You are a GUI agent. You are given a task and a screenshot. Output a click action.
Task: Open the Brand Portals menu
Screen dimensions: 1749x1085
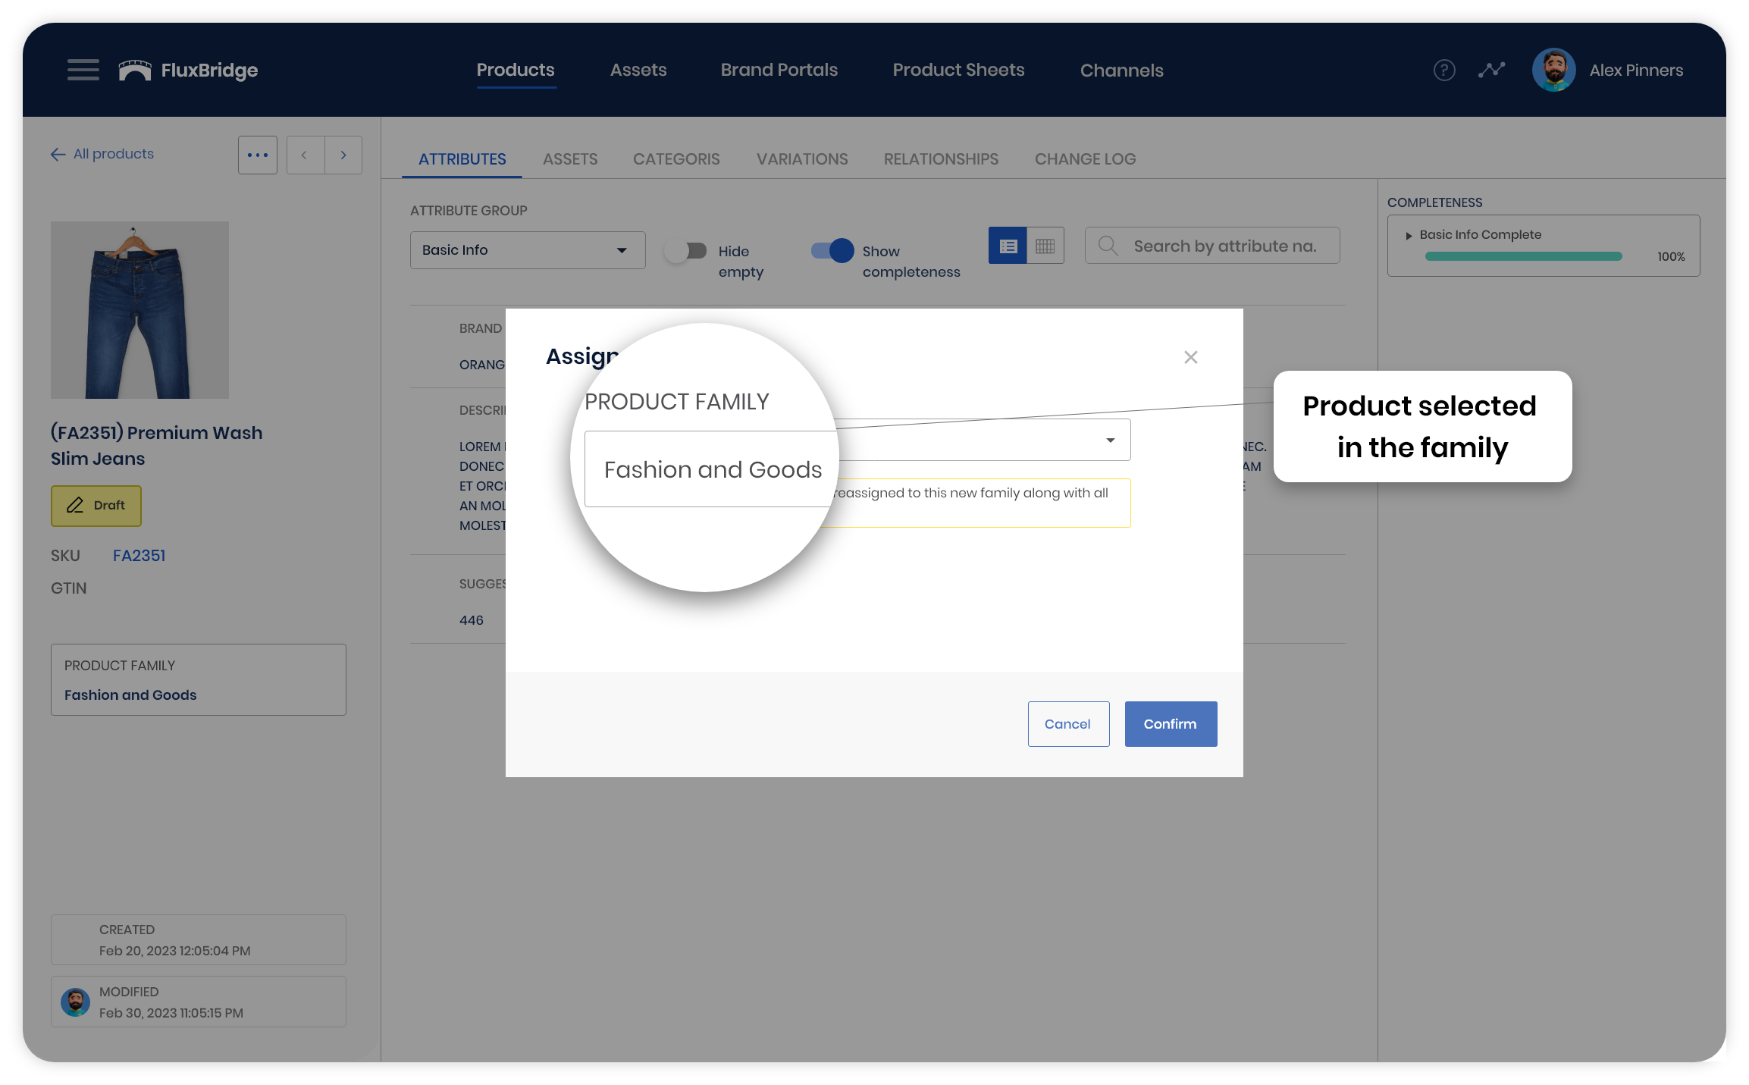pos(779,71)
